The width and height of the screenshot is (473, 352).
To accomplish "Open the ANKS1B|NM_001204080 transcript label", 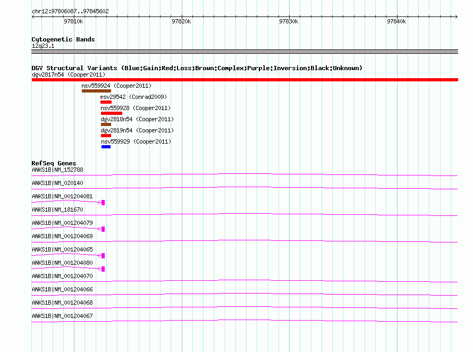I will pyautogui.click(x=62, y=263).
